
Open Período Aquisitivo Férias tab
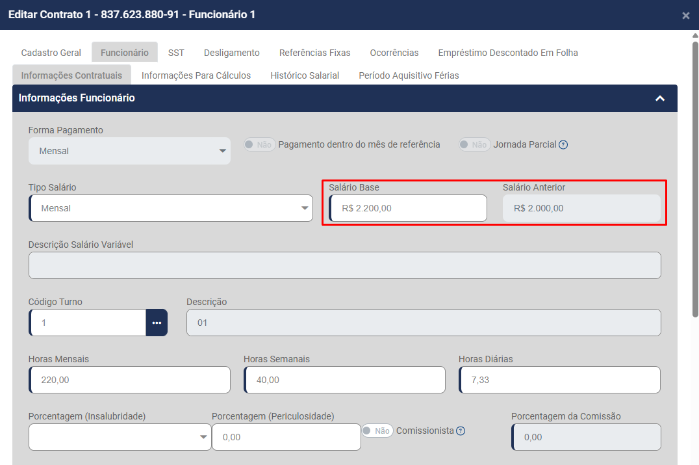click(x=409, y=75)
